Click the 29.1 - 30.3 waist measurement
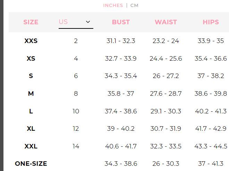Image resolution: width=229 pixels, height=171 pixels. (166, 111)
